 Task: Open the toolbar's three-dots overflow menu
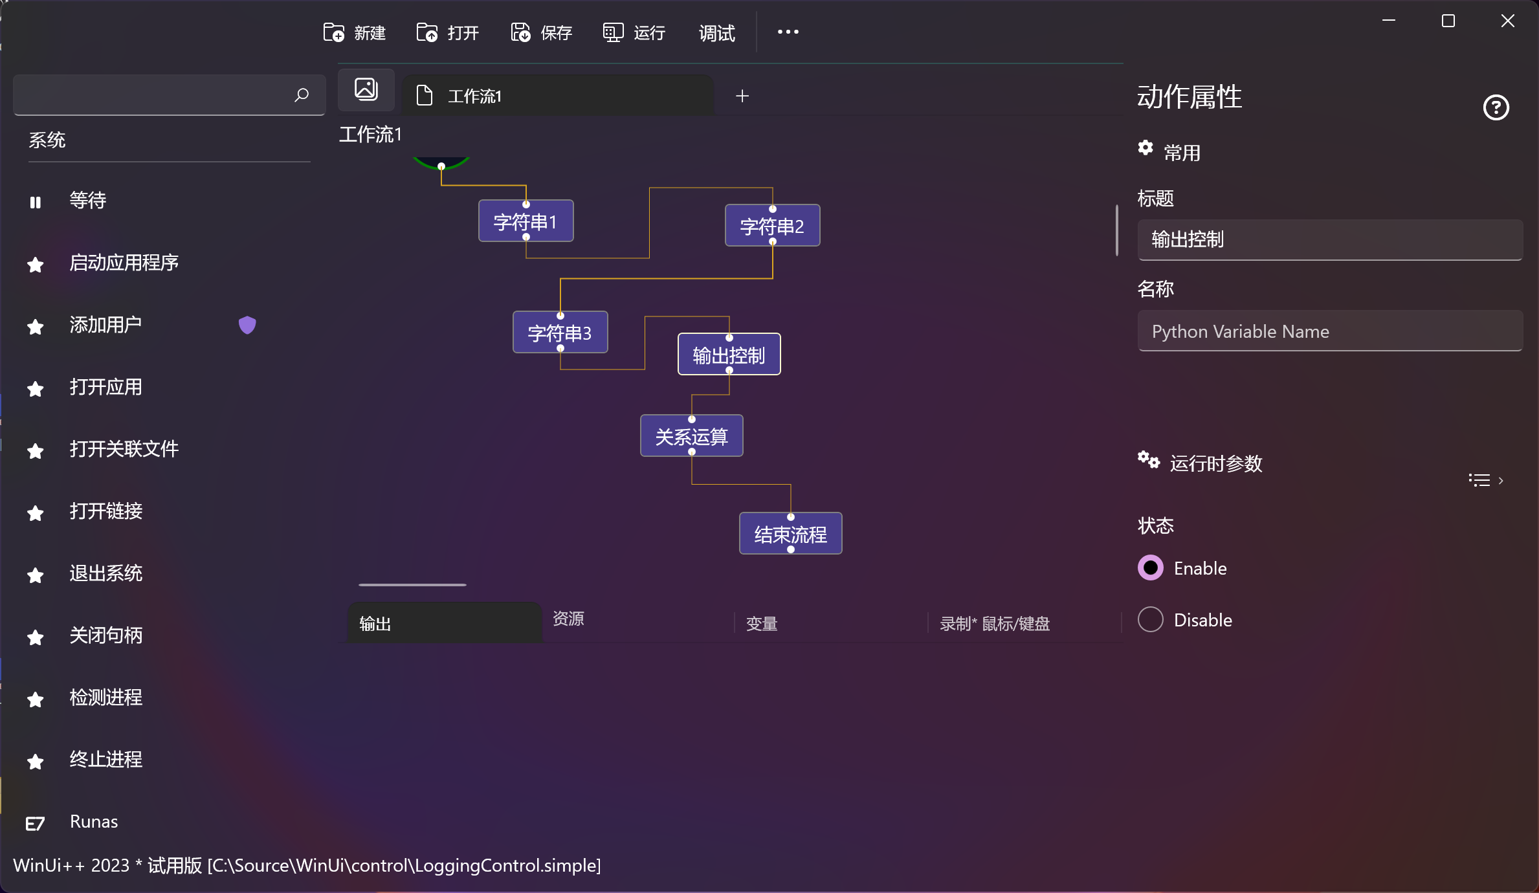pos(788,32)
